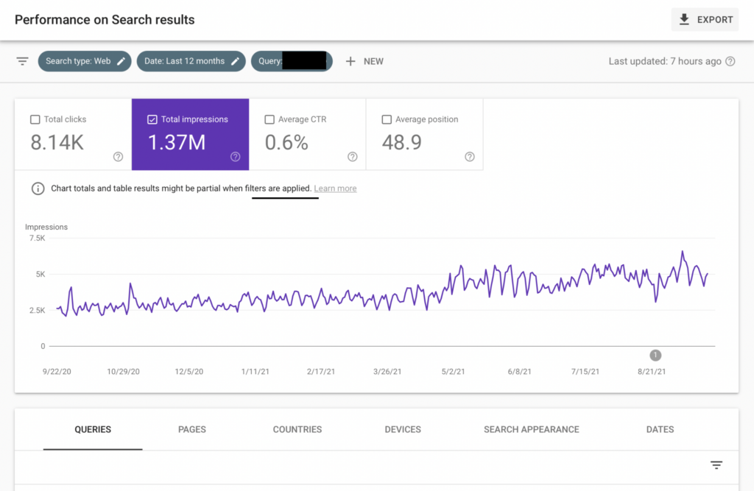Enable the Average position checkbox
Screen dimensions: 754x491
point(387,119)
